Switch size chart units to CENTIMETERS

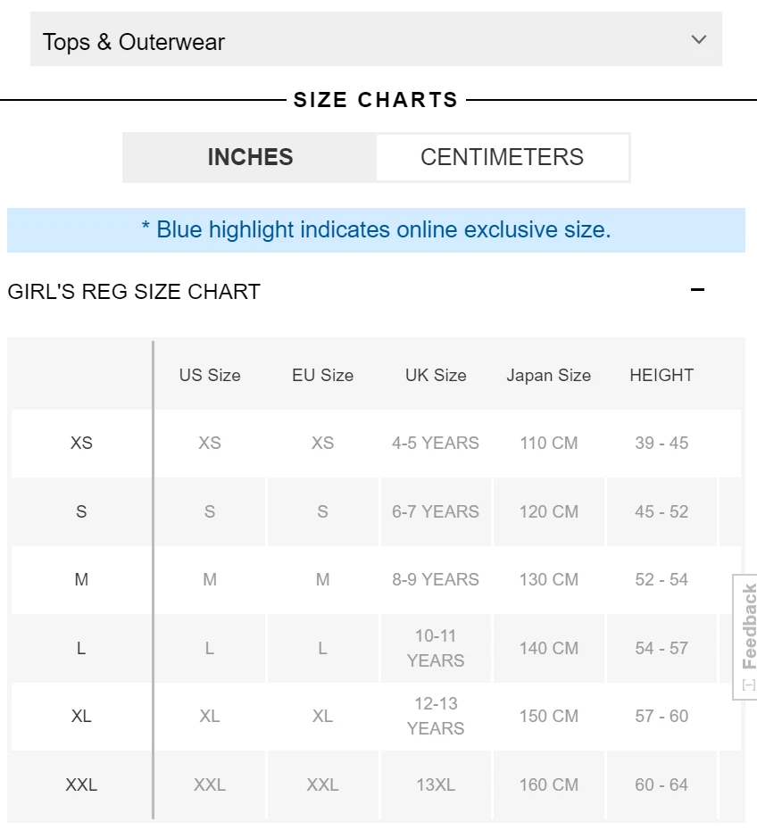coord(502,157)
